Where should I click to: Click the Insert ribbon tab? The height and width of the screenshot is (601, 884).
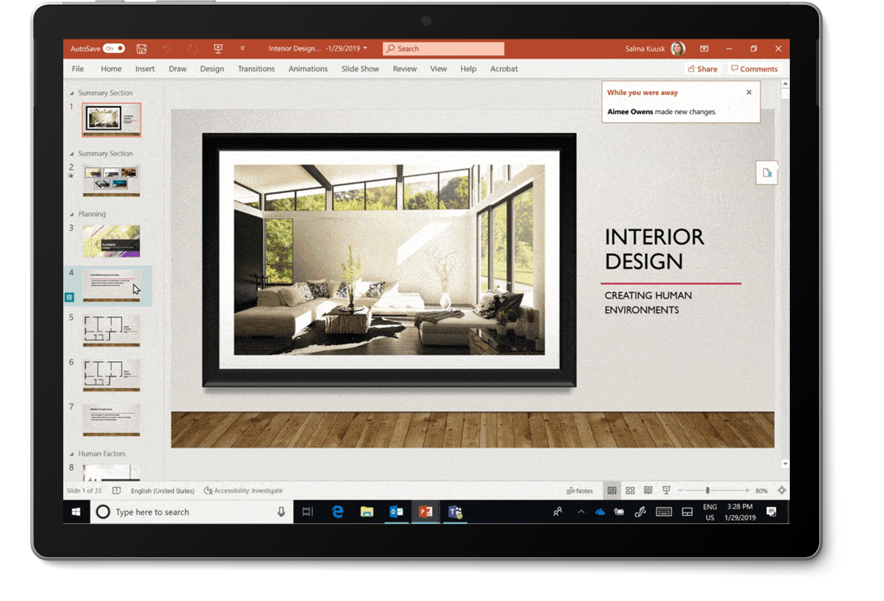(x=143, y=69)
